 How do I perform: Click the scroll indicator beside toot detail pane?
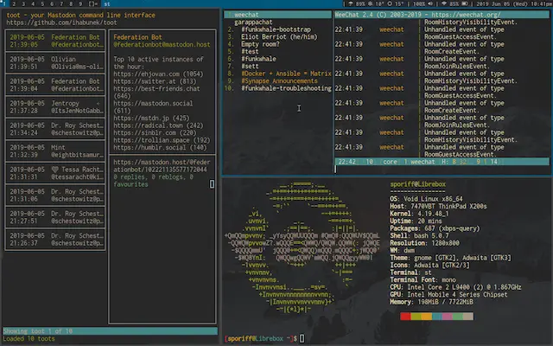pos(212,183)
